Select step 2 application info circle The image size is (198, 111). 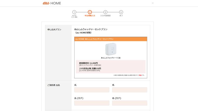(90, 12)
